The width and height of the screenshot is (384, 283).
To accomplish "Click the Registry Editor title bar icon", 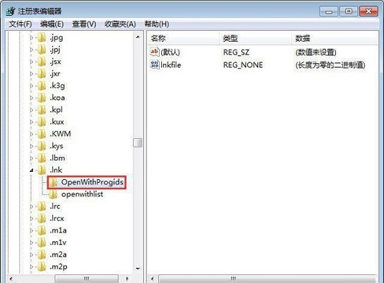I will pos(11,11).
